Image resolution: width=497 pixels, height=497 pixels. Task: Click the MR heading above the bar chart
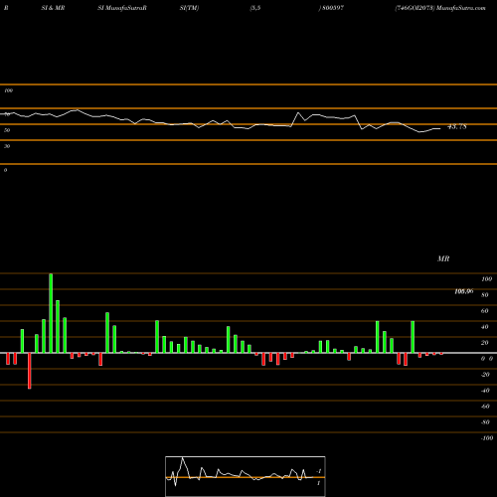[443, 258]
